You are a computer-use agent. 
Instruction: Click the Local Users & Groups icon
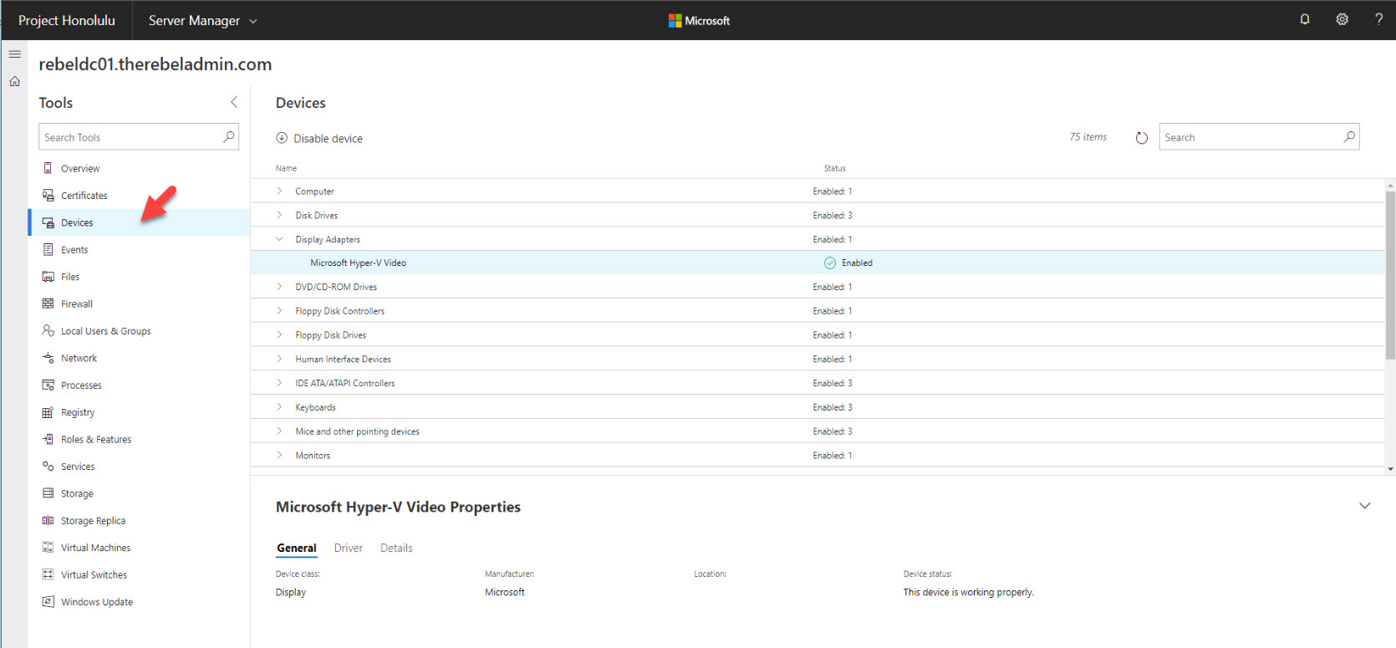pyautogui.click(x=48, y=330)
